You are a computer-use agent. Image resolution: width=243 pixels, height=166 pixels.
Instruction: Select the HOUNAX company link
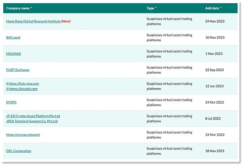(x=13, y=53)
